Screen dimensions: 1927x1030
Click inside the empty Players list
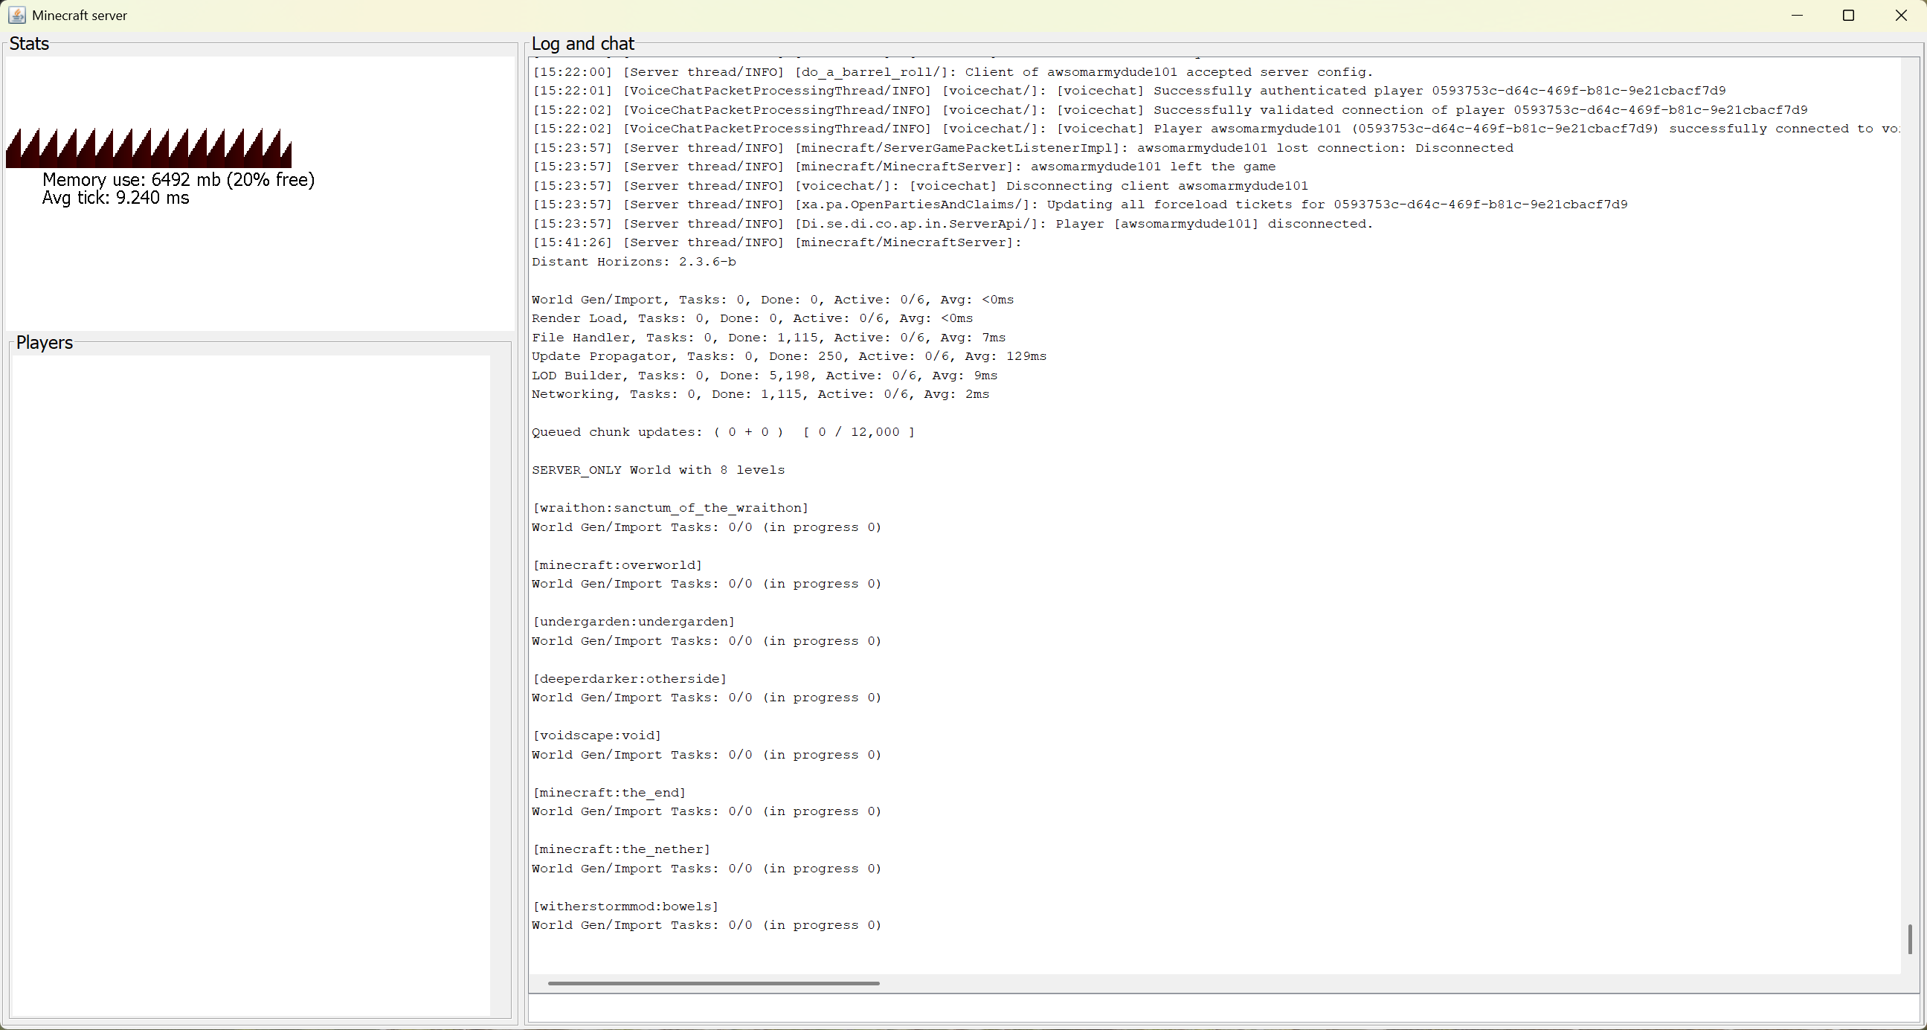pos(251,673)
